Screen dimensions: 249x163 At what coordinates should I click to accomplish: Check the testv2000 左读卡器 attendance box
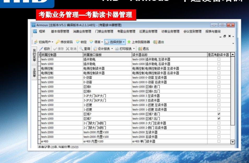tap(219, 132)
